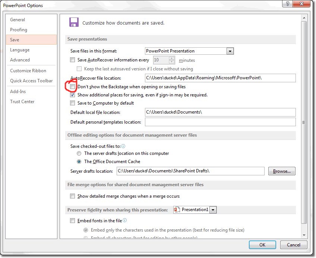
Task: Click the Presentation1 PowerPoint file icon
Action: tap(177, 210)
